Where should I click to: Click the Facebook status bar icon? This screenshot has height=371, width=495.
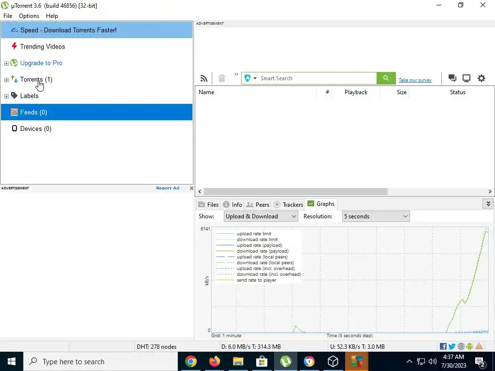443,346
